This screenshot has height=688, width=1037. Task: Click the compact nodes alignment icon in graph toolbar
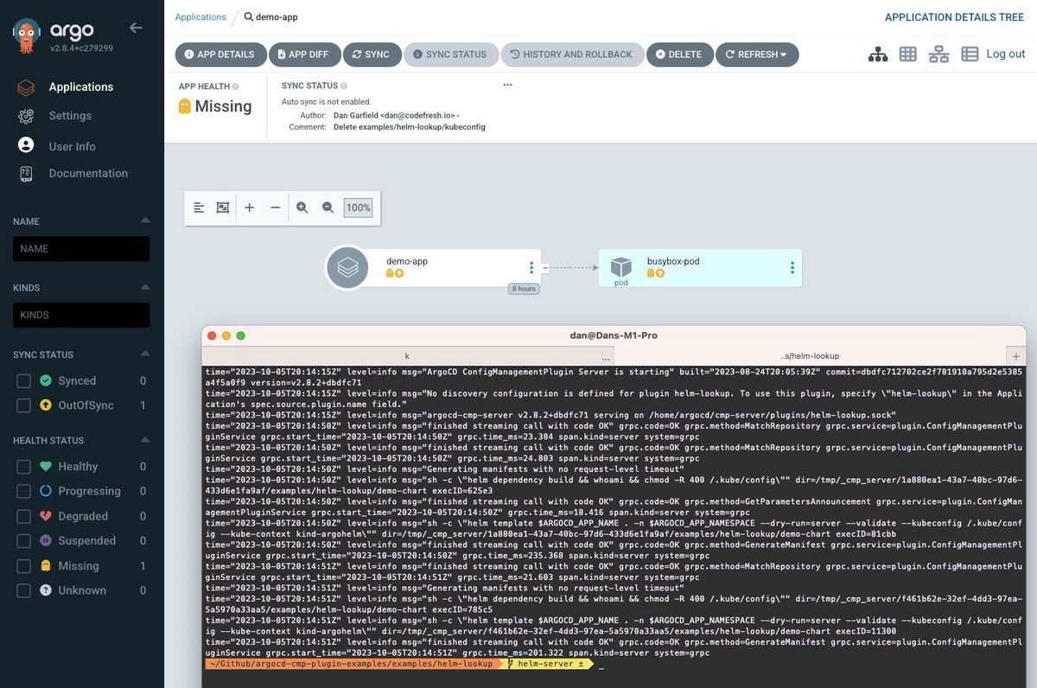(199, 207)
